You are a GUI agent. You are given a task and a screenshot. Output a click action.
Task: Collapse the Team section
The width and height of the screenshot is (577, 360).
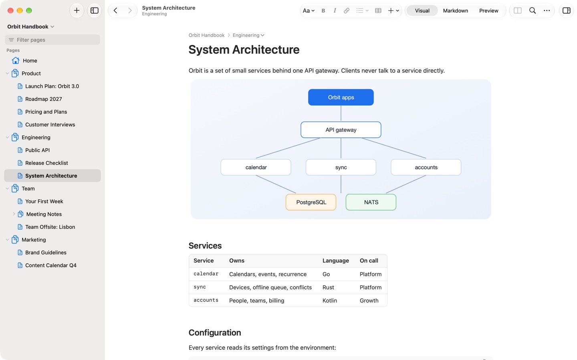coord(7,188)
